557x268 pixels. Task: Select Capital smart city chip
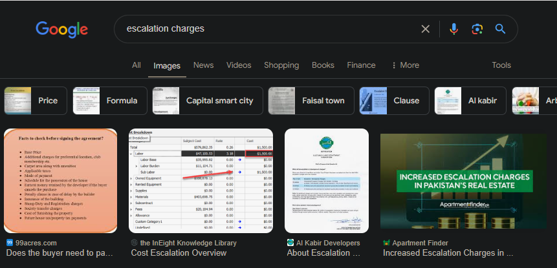pos(208,101)
